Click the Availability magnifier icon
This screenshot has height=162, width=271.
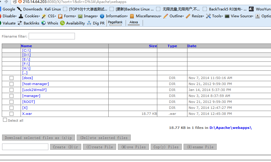[62, 23]
